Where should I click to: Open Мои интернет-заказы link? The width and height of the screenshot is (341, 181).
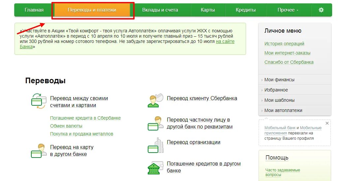pos(287,53)
